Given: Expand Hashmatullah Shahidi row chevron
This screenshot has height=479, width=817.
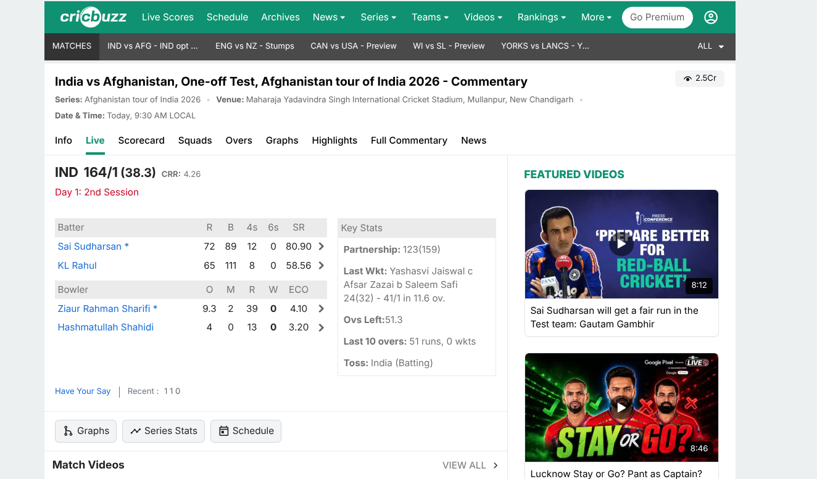Looking at the screenshot, I should 321,327.
